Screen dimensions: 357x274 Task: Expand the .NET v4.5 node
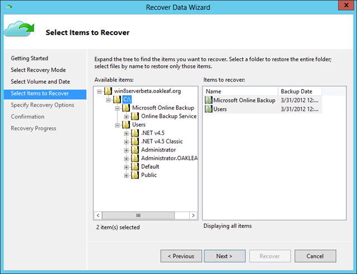point(126,134)
